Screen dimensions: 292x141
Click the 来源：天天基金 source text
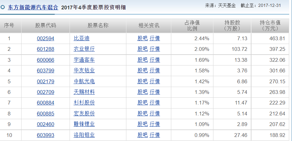[x=220, y=5]
